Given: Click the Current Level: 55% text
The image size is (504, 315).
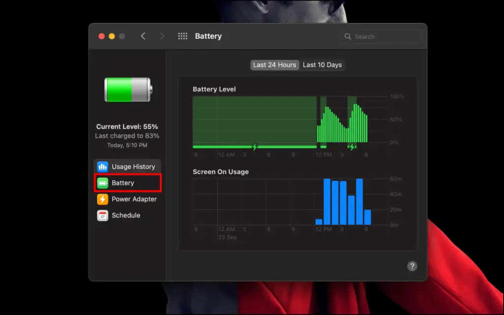Looking at the screenshot, I should 127,127.
